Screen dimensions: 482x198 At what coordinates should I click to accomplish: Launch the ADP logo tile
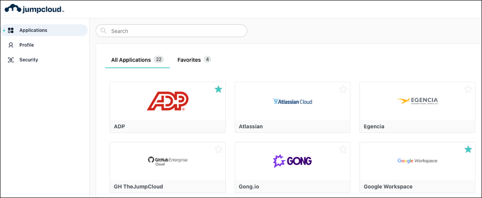[168, 101]
